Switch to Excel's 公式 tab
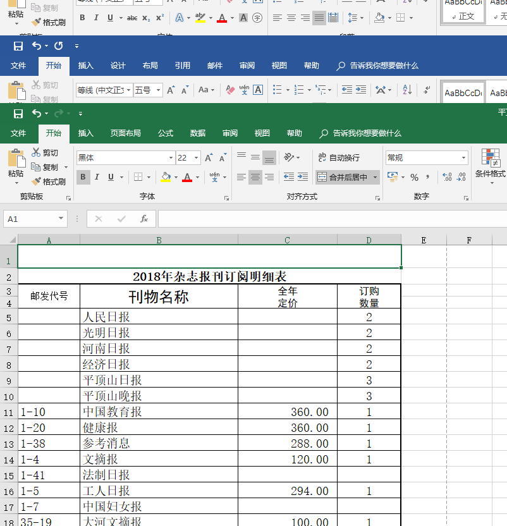507x526 pixels. (x=166, y=133)
